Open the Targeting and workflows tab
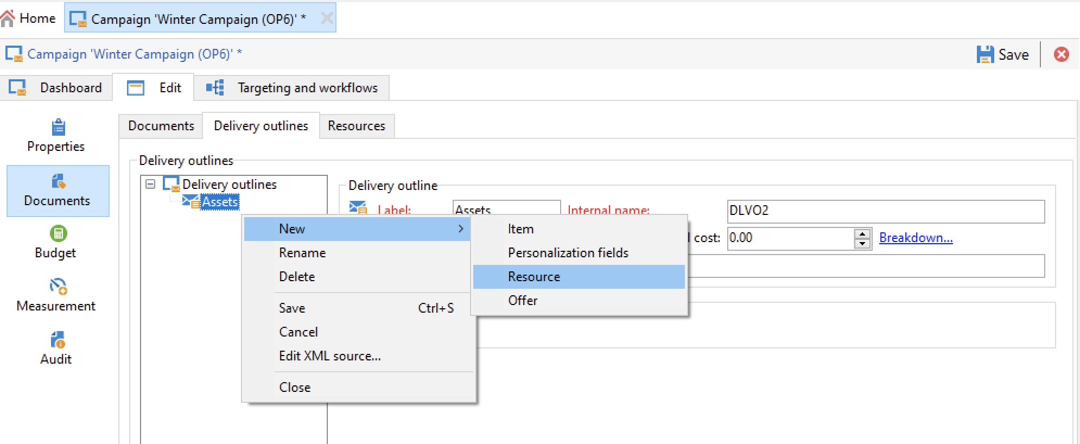1080x444 pixels. (307, 88)
